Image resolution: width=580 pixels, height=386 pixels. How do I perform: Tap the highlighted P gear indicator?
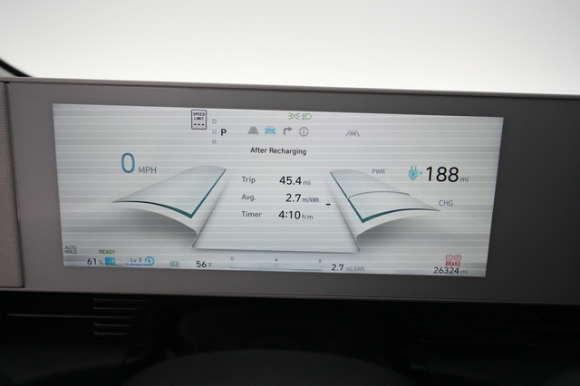coord(224,132)
